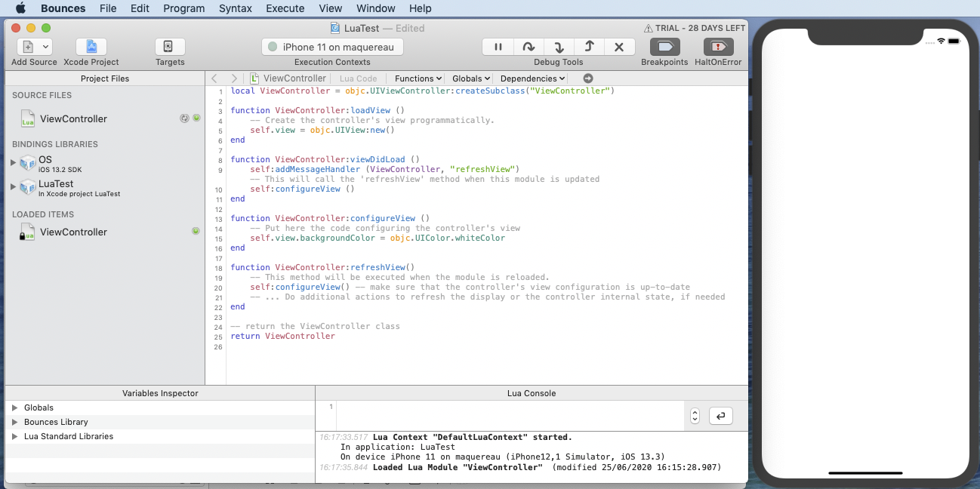Click the Lua Console return arrow button

(x=721, y=416)
